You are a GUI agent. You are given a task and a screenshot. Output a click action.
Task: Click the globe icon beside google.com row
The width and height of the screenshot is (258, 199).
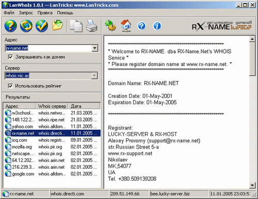click(8, 174)
